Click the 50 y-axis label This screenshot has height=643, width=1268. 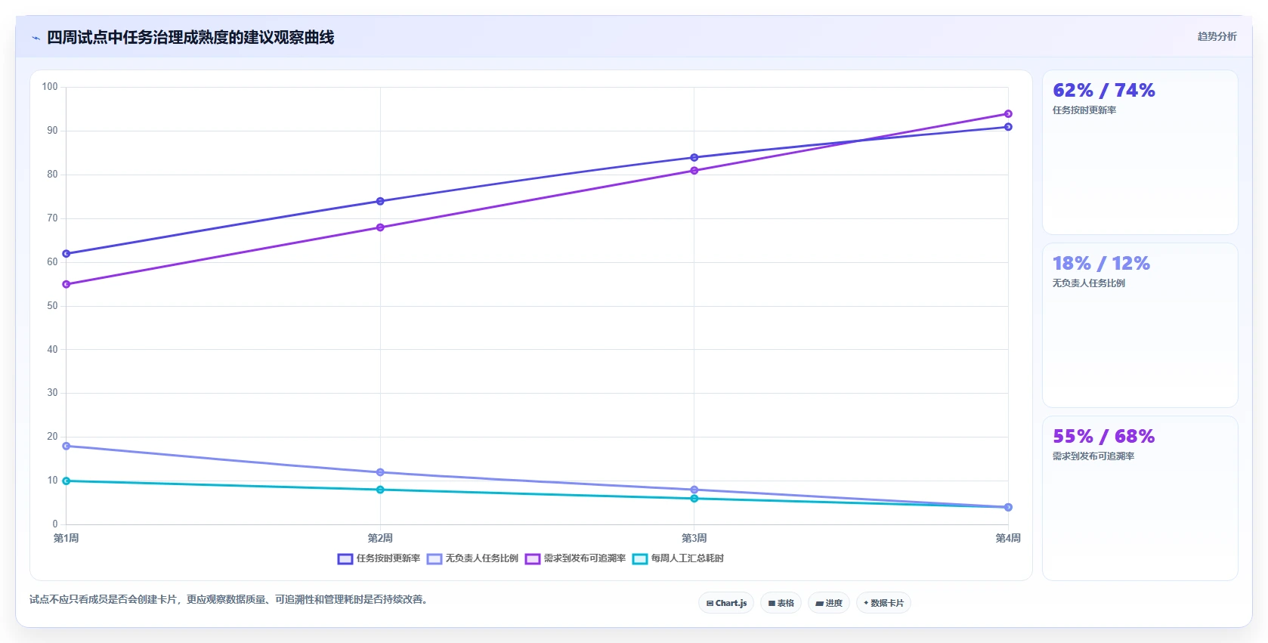pos(52,306)
